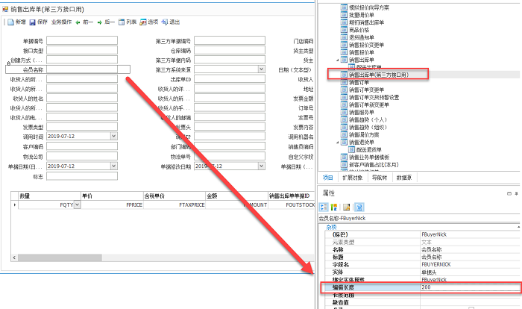522x309 pixels.
Task: Click the 会员名称 input field
Action: [88, 69]
